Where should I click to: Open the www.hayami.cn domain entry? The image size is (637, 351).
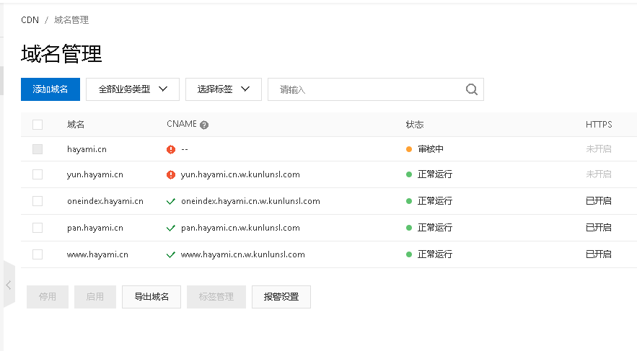pos(97,254)
